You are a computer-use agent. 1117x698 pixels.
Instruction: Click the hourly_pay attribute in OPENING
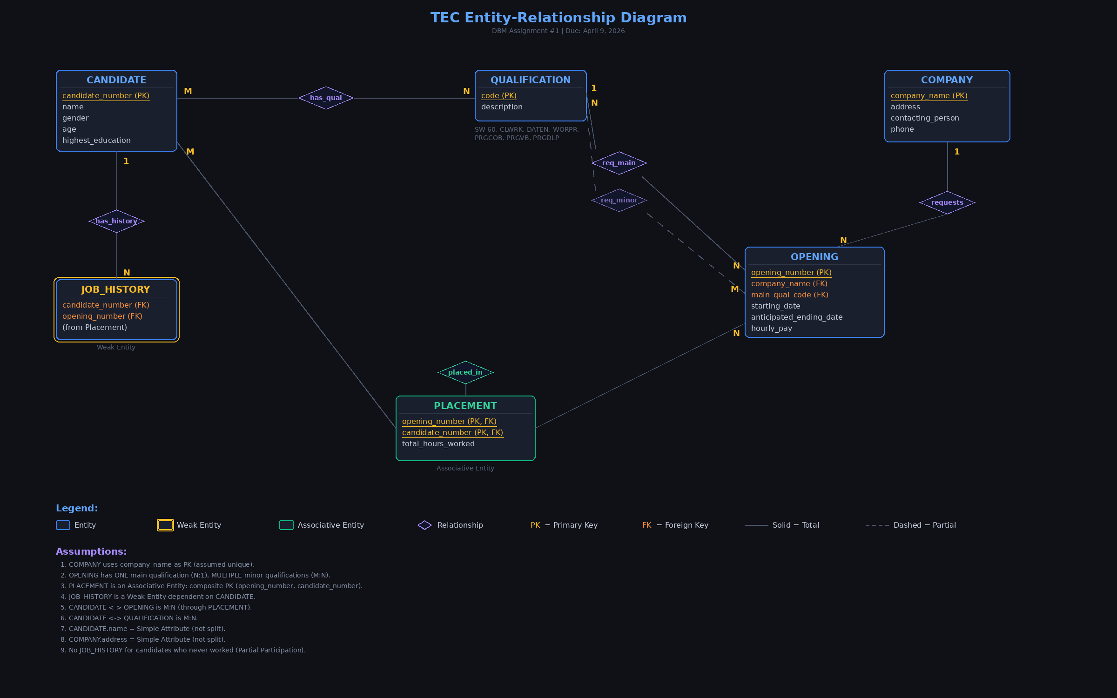(x=771, y=328)
